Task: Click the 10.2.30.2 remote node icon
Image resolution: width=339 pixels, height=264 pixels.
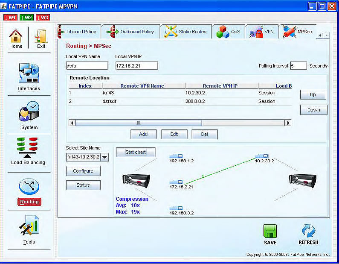Action: (x=261, y=156)
